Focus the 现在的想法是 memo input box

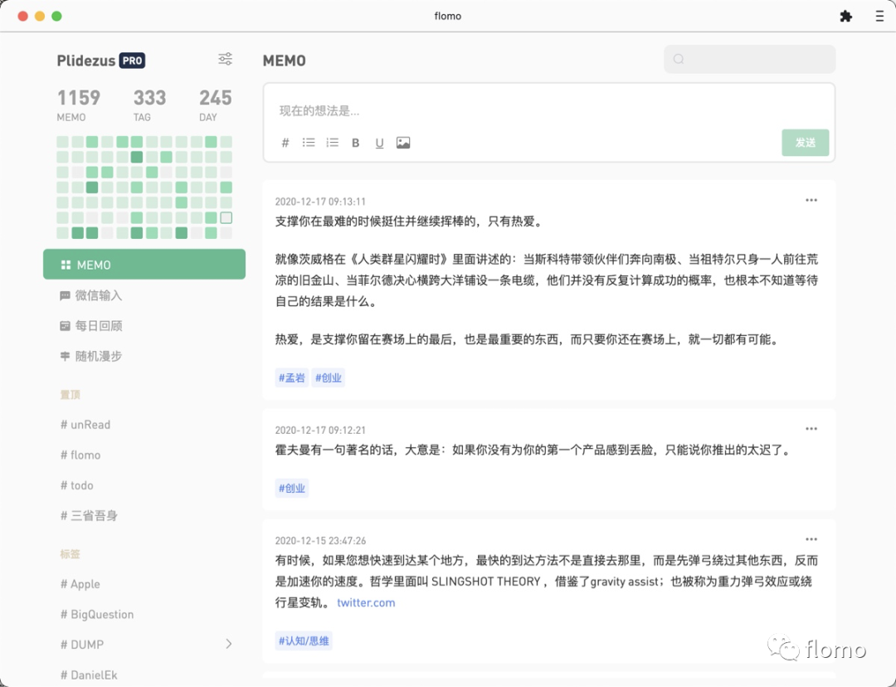click(x=548, y=111)
